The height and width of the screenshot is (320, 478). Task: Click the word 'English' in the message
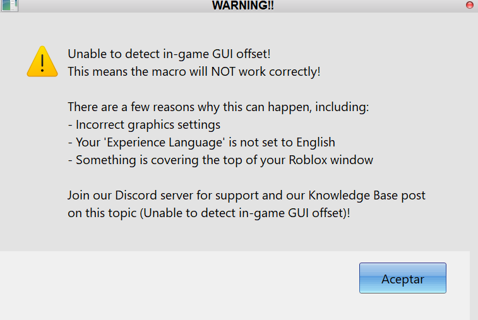tap(316, 142)
